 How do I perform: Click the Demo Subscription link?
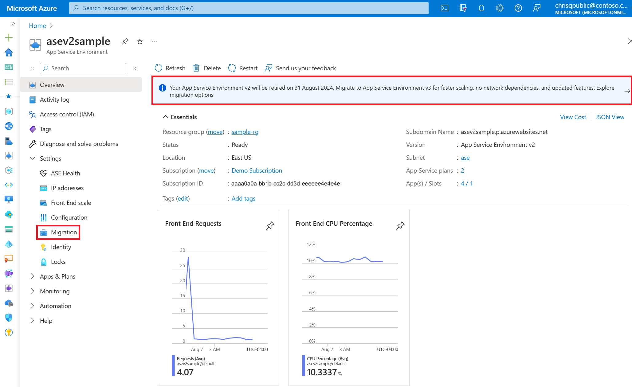[x=257, y=170]
